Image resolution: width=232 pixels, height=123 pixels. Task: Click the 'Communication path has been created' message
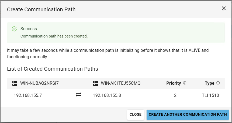[54, 36]
